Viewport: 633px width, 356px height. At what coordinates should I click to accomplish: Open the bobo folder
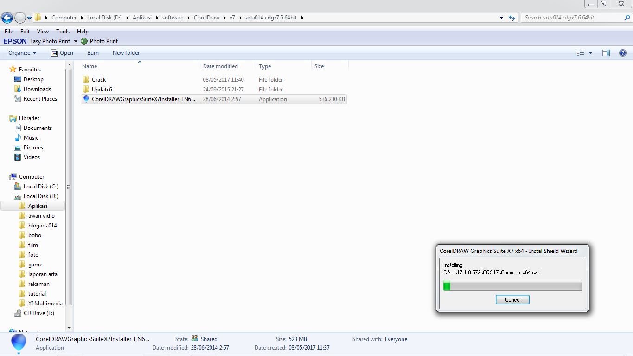35,235
